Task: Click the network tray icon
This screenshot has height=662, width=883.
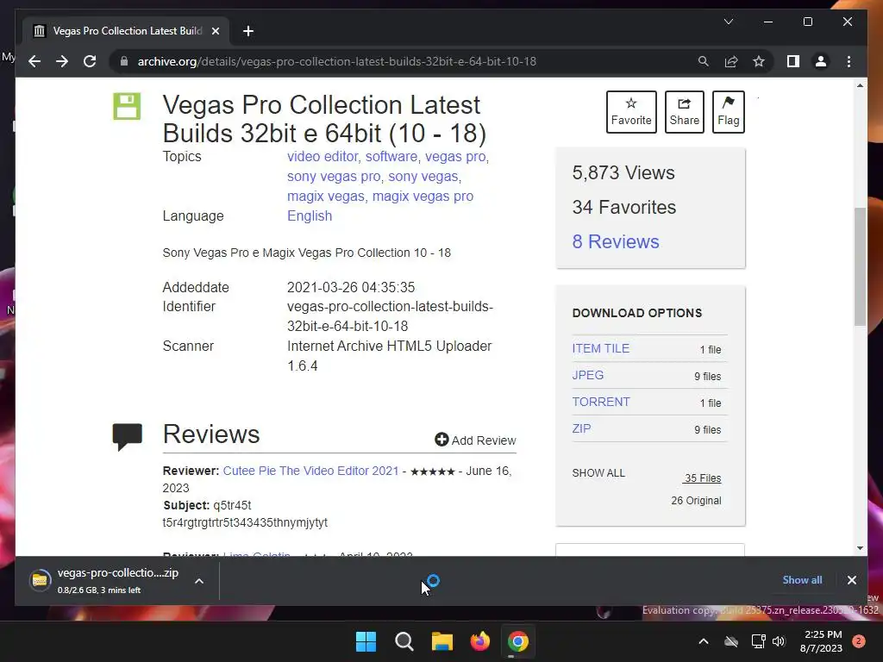Action: pos(758,641)
